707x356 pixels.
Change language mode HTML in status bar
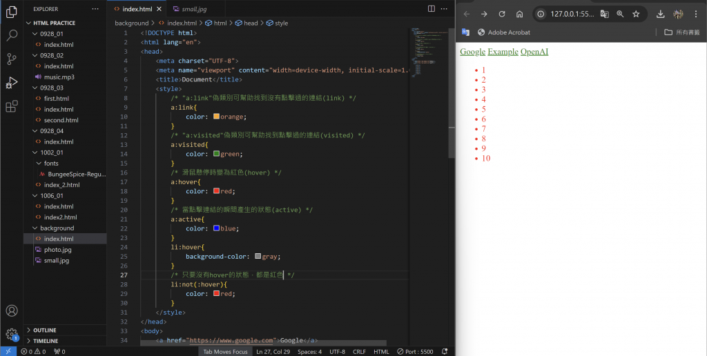(x=381, y=351)
